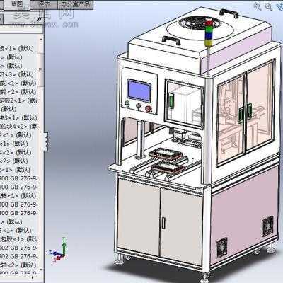283x283 pixels.
Task: Collapse the feature tree panel via side handle
Action: 46,141
